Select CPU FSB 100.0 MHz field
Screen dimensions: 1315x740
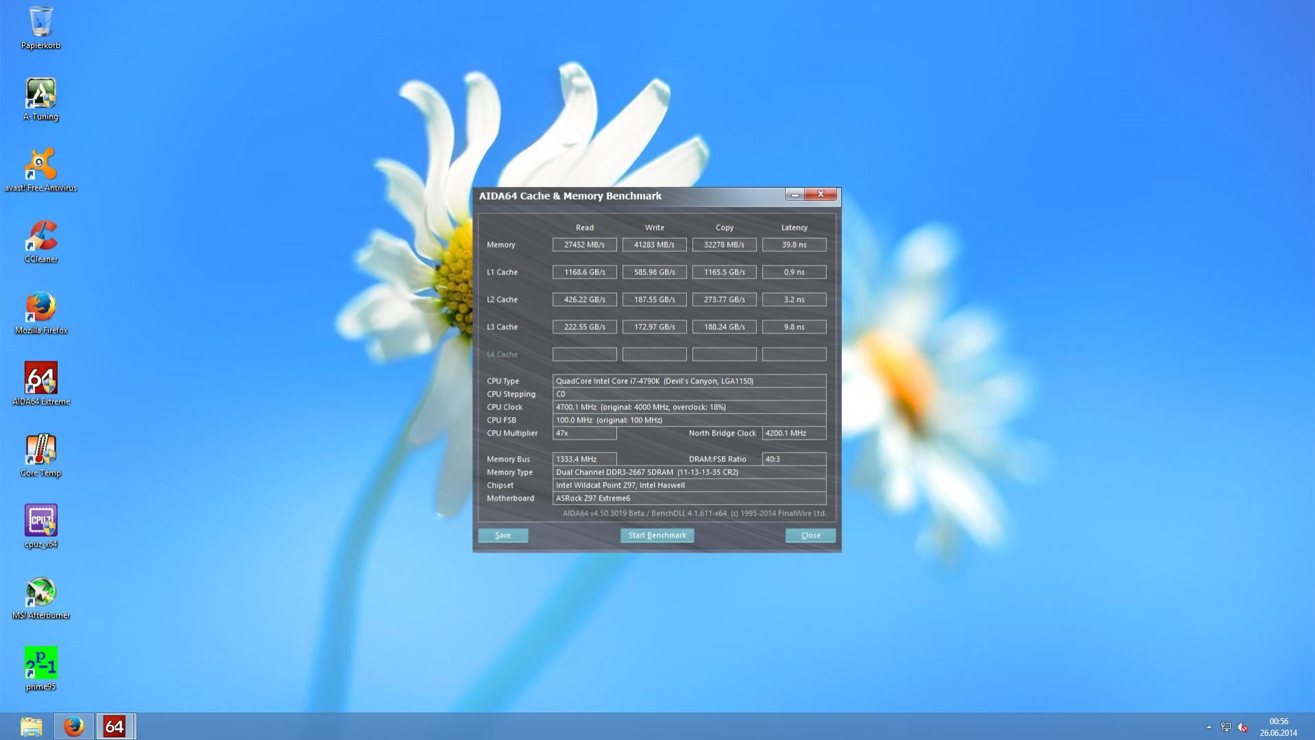pos(689,420)
